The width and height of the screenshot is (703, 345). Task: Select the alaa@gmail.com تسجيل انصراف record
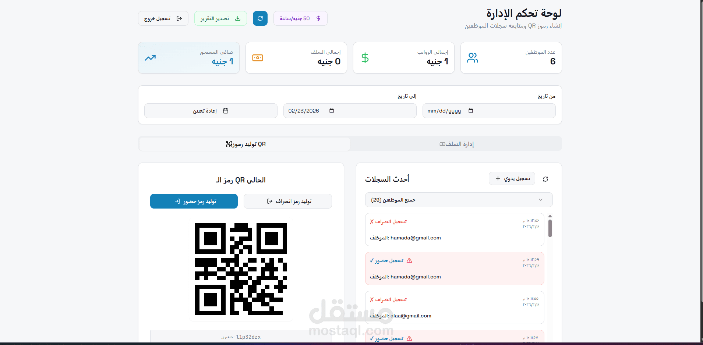click(x=455, y=307)
